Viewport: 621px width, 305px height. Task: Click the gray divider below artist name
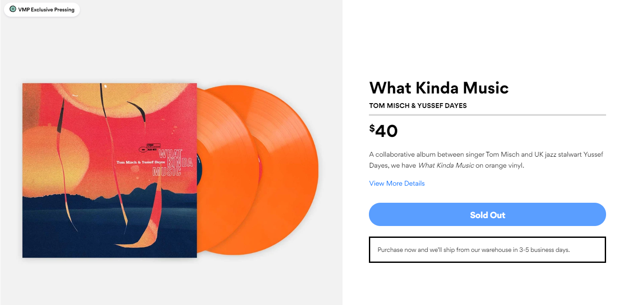point(487,115)
